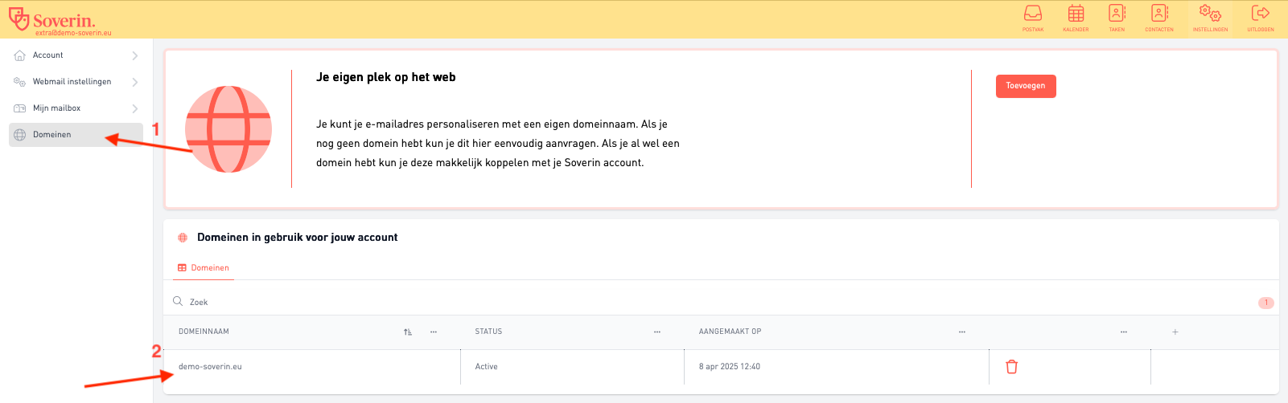Switch to the Domeinen tab
Viewport: 1288px width, 403px height.
click(x=204, y=268)
